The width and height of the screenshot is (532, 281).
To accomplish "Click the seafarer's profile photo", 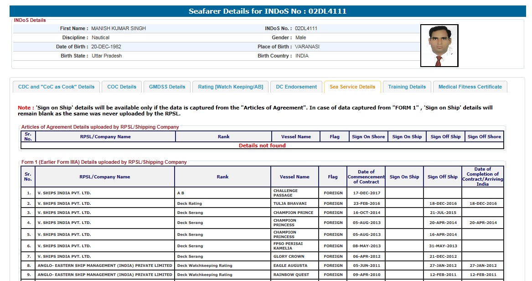I will pyautogui.click(x=439, y=46).
